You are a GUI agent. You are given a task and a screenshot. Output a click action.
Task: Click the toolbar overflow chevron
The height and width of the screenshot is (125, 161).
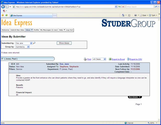159,14
